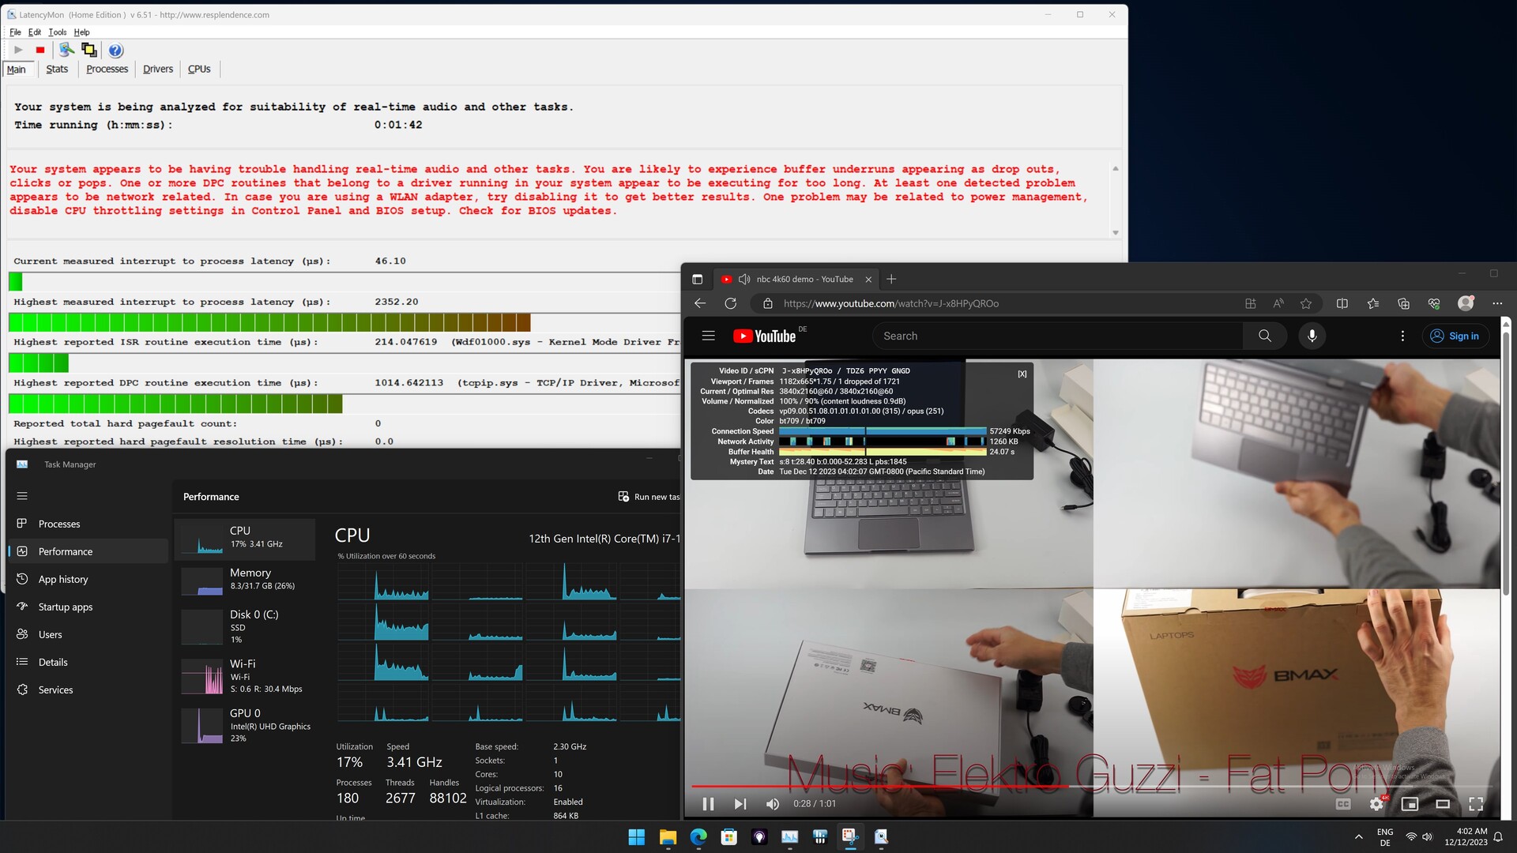Toggle theater mode in YouTube player
The height and width of the screenshot is (853, 1517).
1443,804
